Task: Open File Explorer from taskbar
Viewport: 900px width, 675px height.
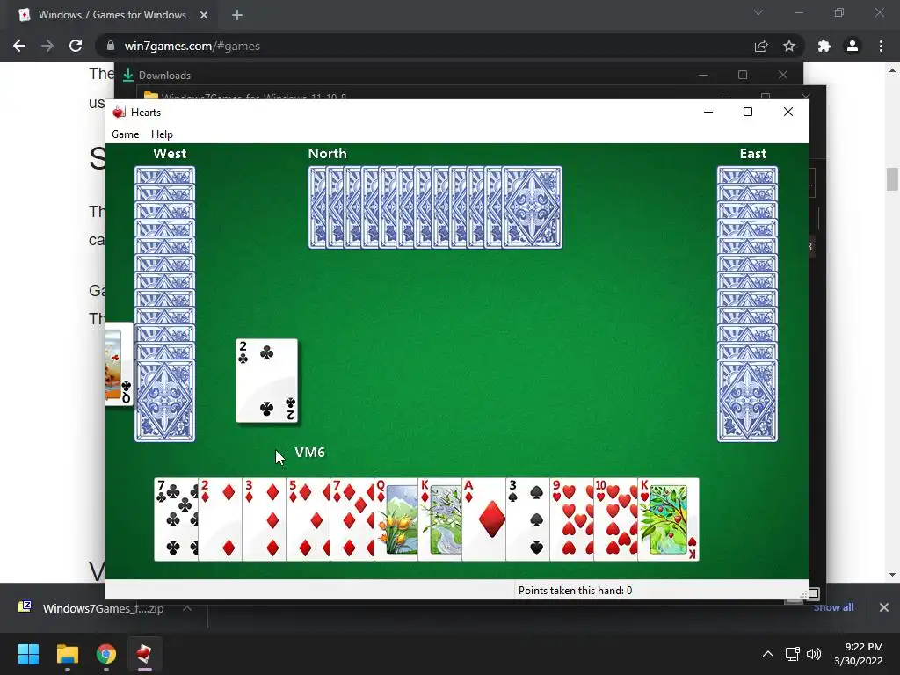Action: 67,654
